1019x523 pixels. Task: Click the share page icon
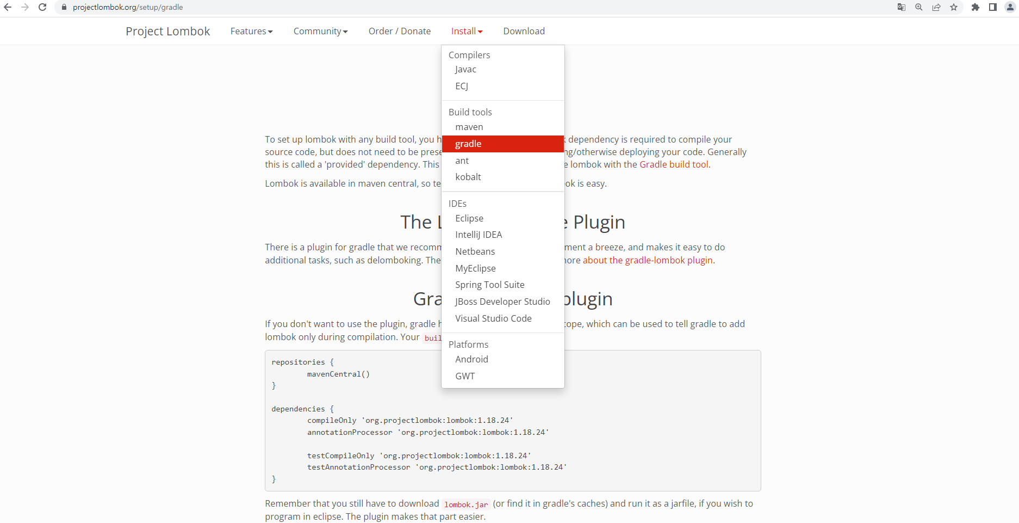coord(936,7)
